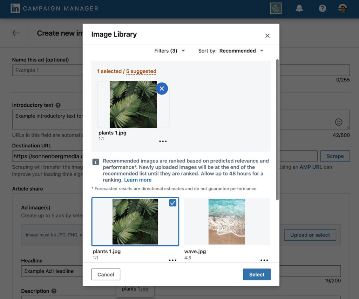Select the wave.jpg thumbnail

coord(226,221)
